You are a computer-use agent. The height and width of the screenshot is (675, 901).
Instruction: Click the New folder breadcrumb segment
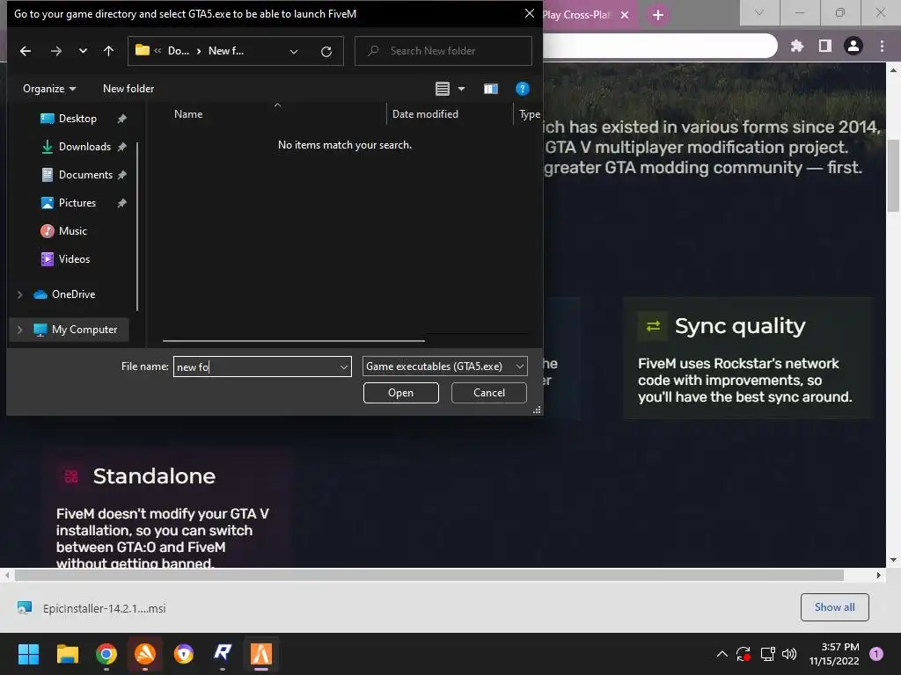tap(226, 51)
